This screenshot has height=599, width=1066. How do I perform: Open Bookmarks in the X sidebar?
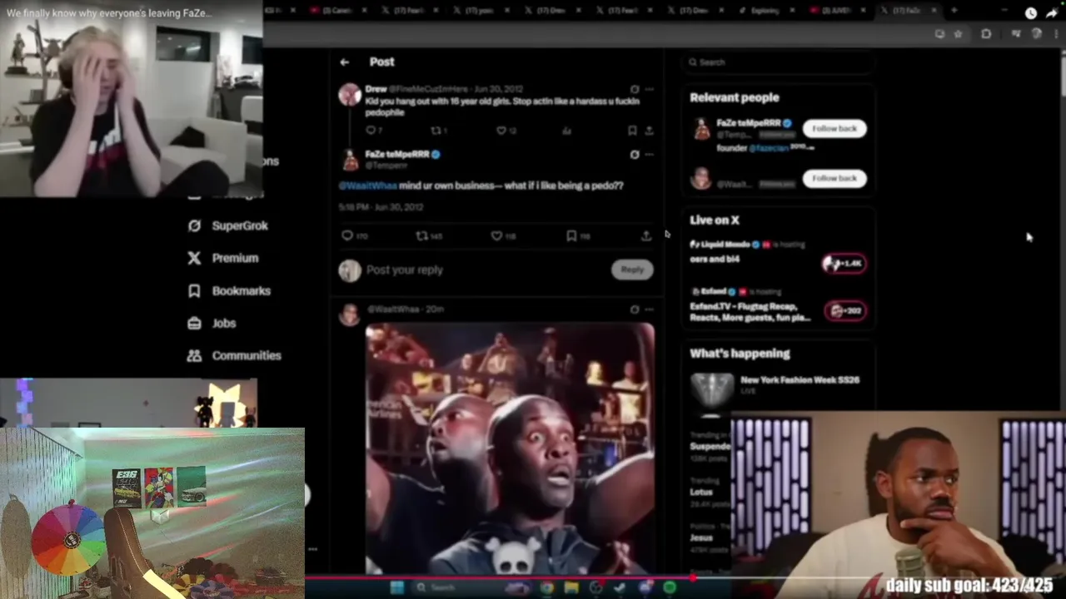229,290
